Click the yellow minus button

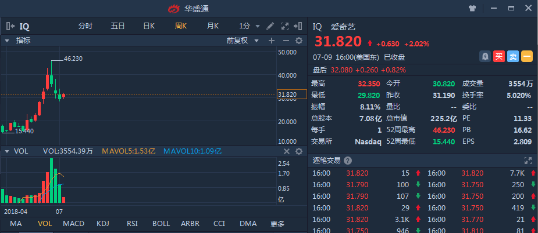click(x=527, y=56)
